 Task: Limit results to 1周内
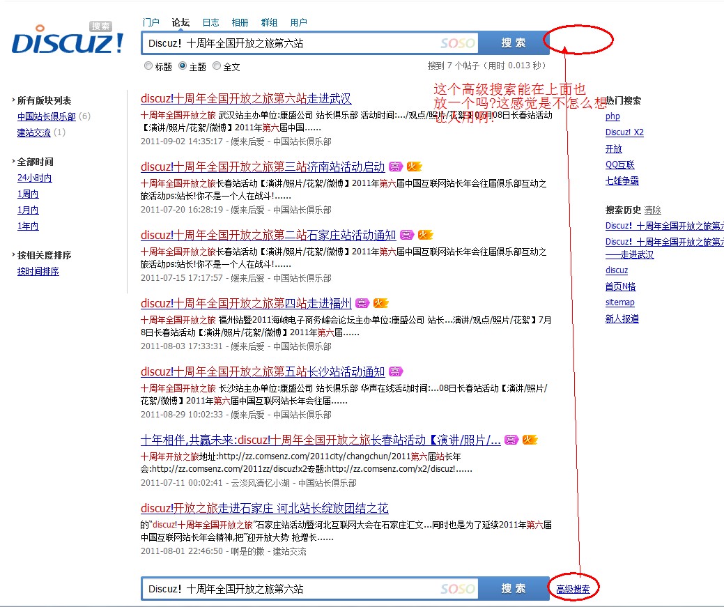tap(28, 194)
